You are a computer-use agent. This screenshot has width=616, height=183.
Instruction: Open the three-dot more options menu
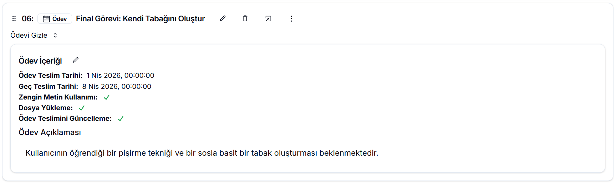click(x=291, y=18)
